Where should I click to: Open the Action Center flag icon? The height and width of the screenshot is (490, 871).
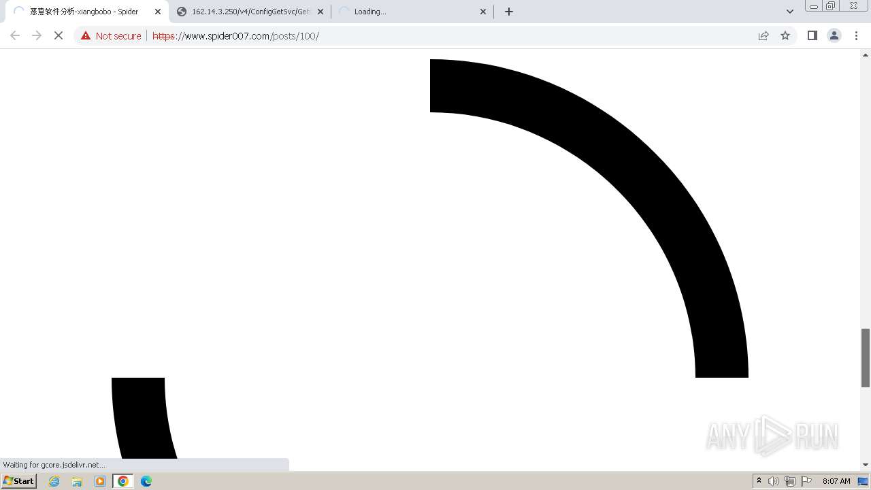click(806, 481)
